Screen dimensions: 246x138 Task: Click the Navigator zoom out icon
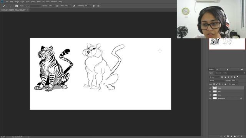(x=217, y=69)
